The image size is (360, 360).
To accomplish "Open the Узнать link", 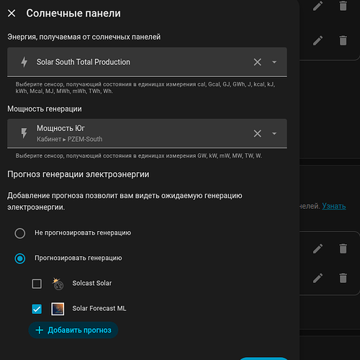I will 334,206.
